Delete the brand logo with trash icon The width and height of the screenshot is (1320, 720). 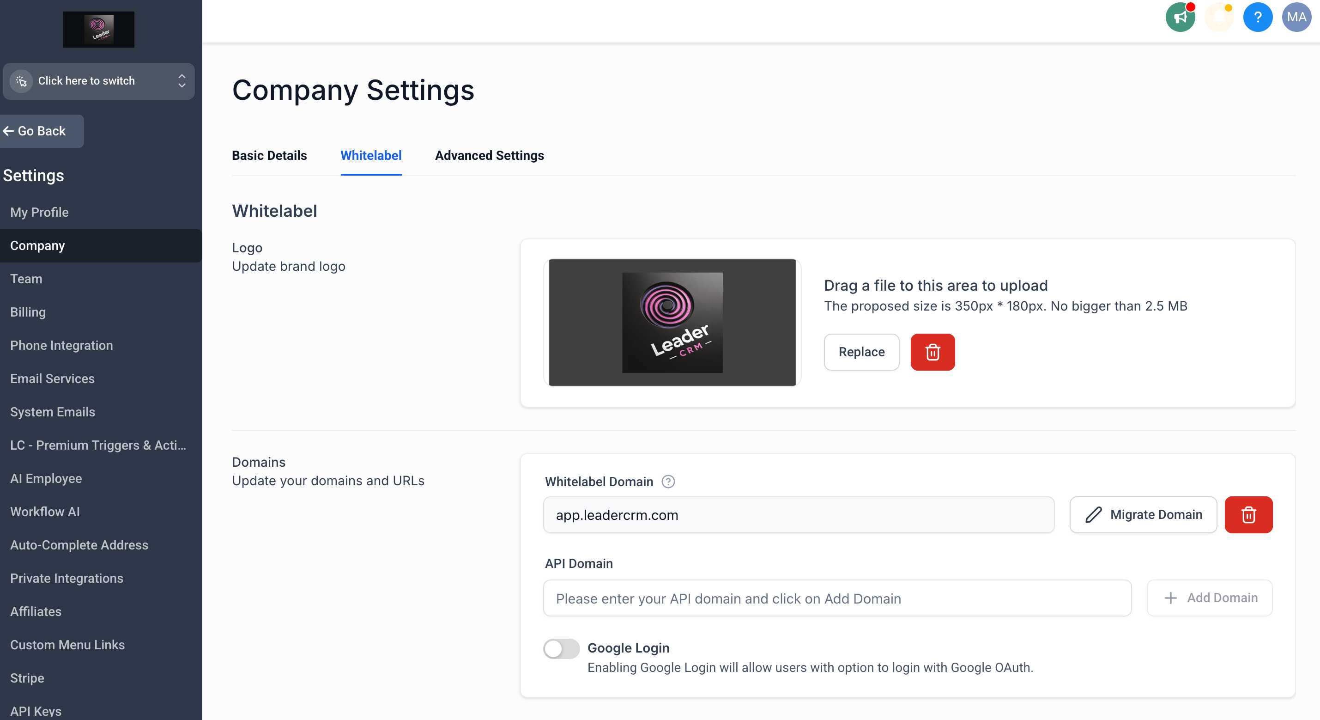932,352
